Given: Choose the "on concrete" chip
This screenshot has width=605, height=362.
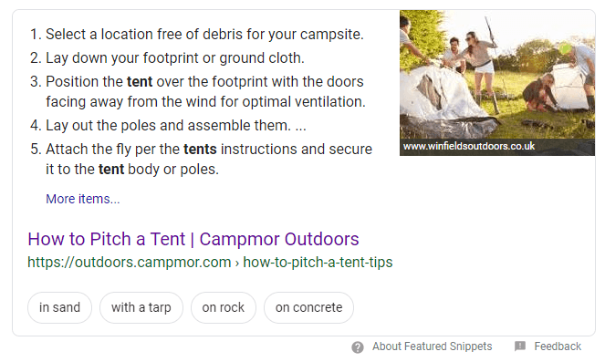Looking at the screenshot, I should (308, 307).
